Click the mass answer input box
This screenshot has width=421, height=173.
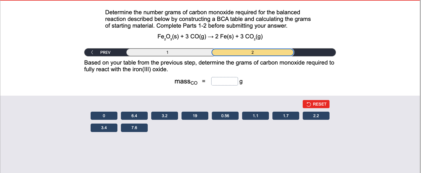[225, 81]
